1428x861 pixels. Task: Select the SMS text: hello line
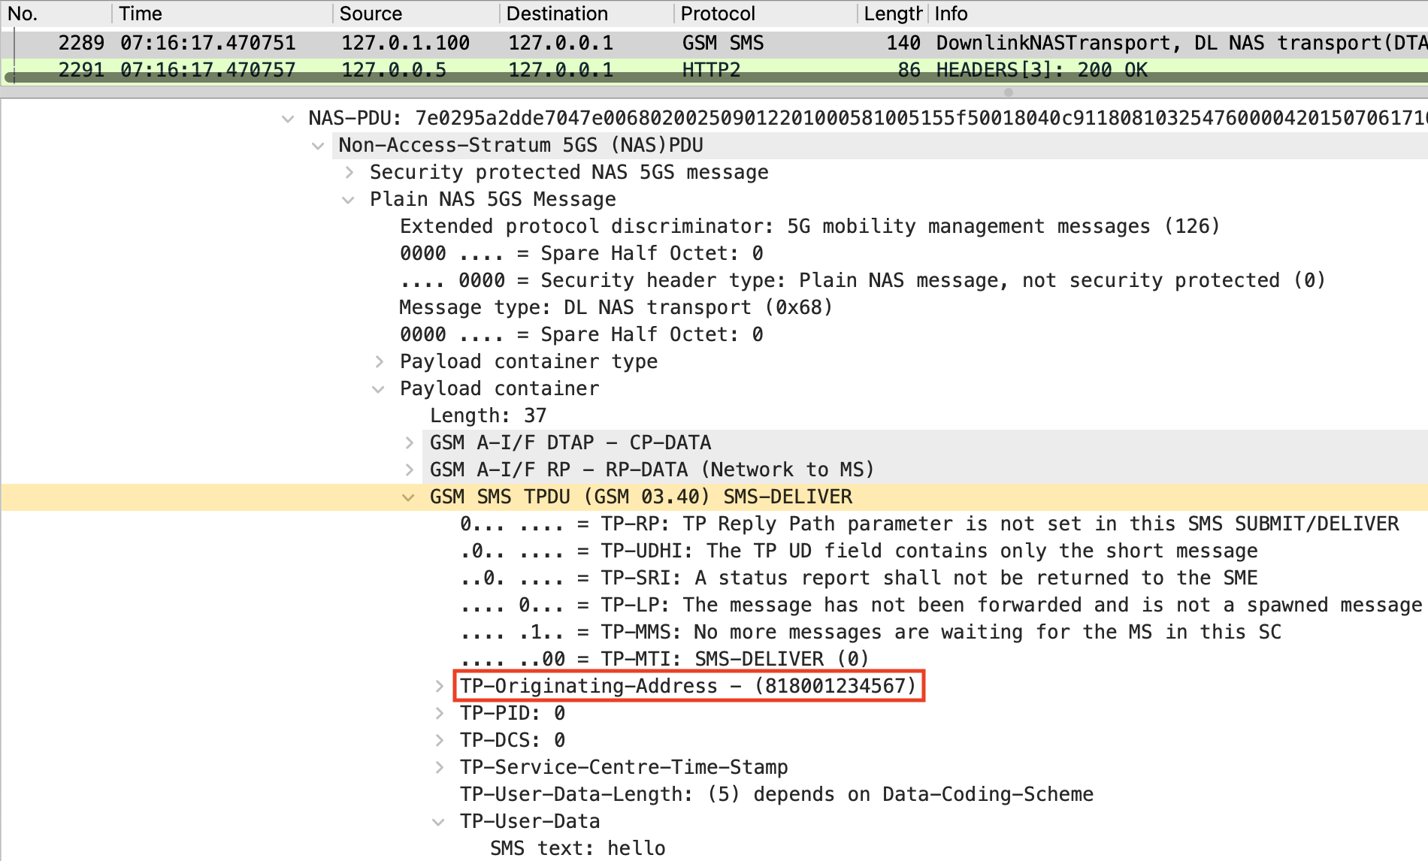(x=577, y=848)
